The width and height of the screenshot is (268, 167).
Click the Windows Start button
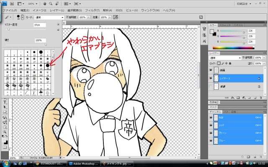tap(6, 163)
